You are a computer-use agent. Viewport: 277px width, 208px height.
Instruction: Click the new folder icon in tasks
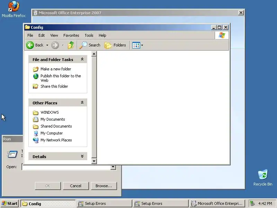pos(36,69)
